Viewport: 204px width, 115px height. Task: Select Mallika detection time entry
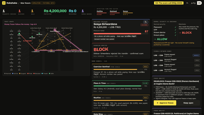point(101,13)
